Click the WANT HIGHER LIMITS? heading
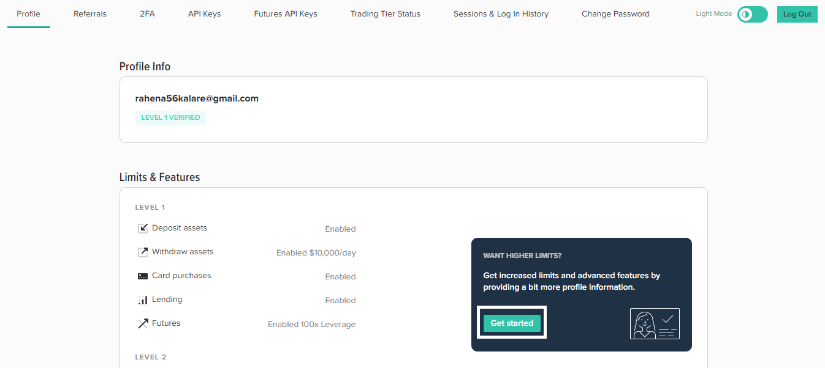This screenshot has width=825, height=368. pos(522,256)
